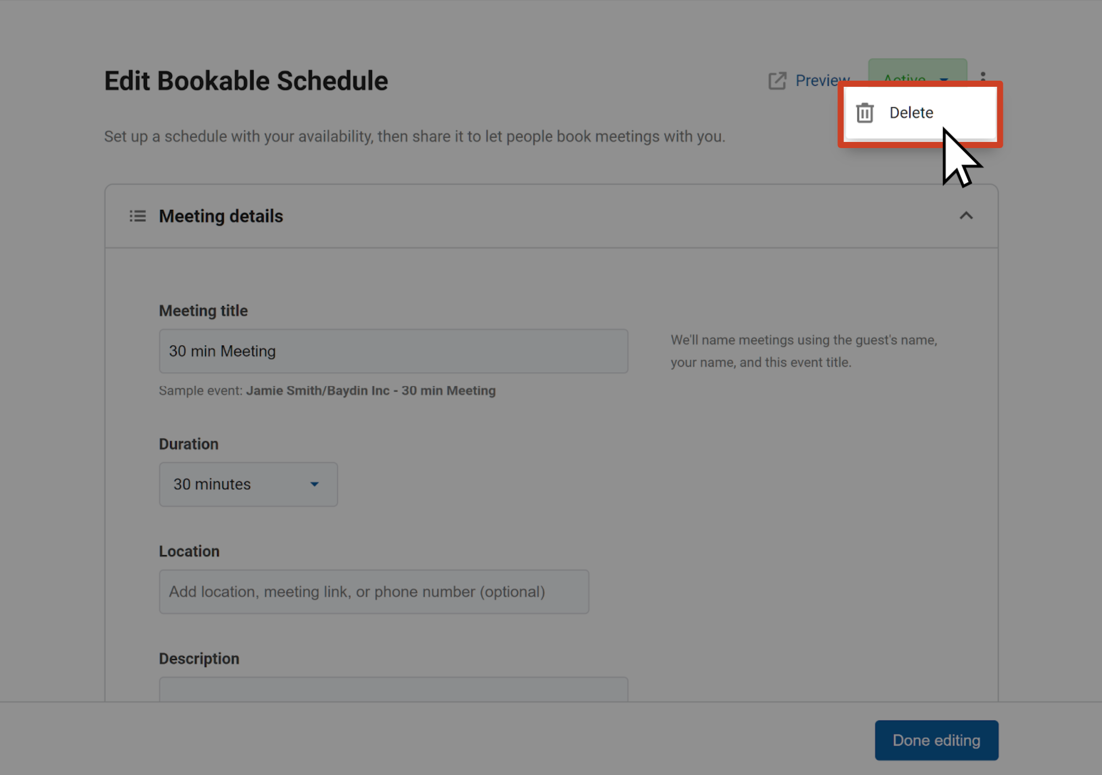The image size is (1102, 775).
Task: Open the Preview link
Action: pyautogui.click(x=822, y=81)
